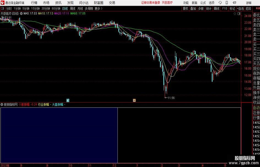260x167 pixels.
Task: Click the 标记 mark button
Action: click(232, 9)
